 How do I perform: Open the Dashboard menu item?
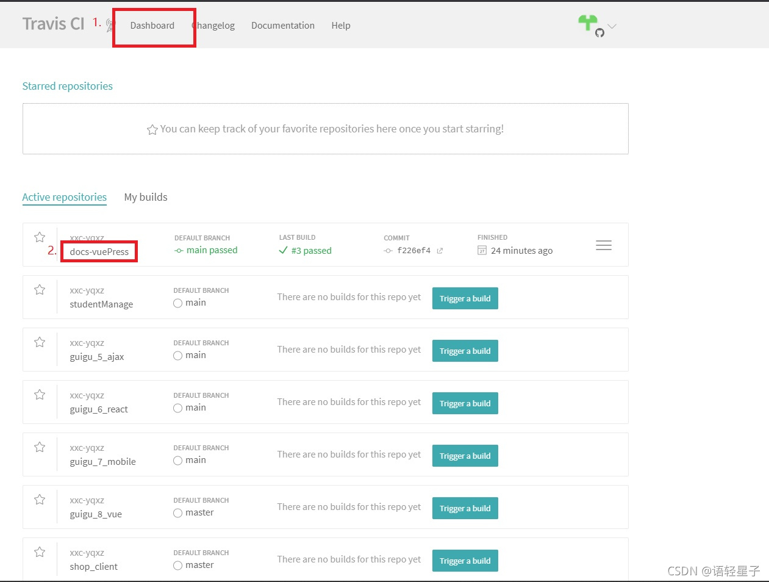click(152, 26)
